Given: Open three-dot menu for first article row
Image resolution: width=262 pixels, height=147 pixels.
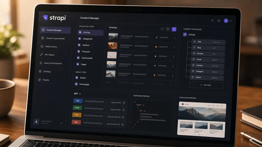Looking at the screenshot, I should coord(175,38).
